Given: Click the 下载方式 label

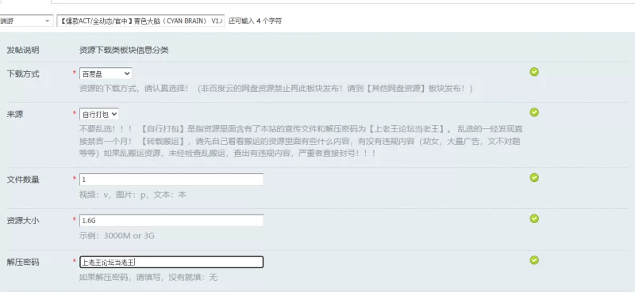Looking at the screenshot, I should 23,74.
